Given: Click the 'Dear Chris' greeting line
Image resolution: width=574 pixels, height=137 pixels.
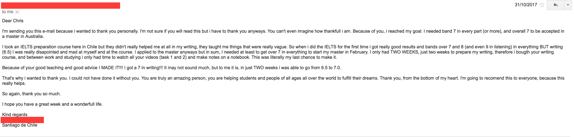Looking at the screenshot, I should point(13,21).
